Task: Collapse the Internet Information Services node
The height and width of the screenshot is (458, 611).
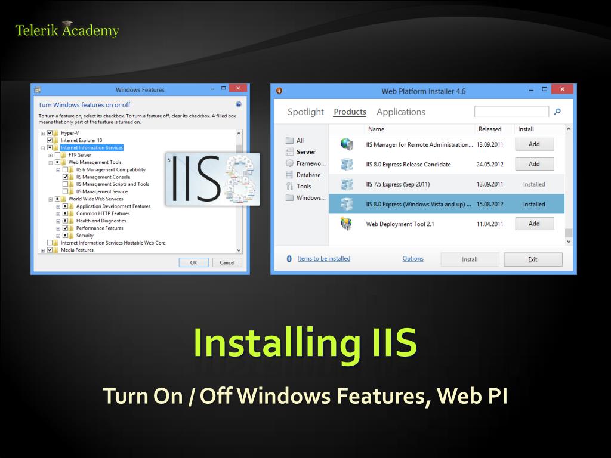Action: [x=43, y=148]
